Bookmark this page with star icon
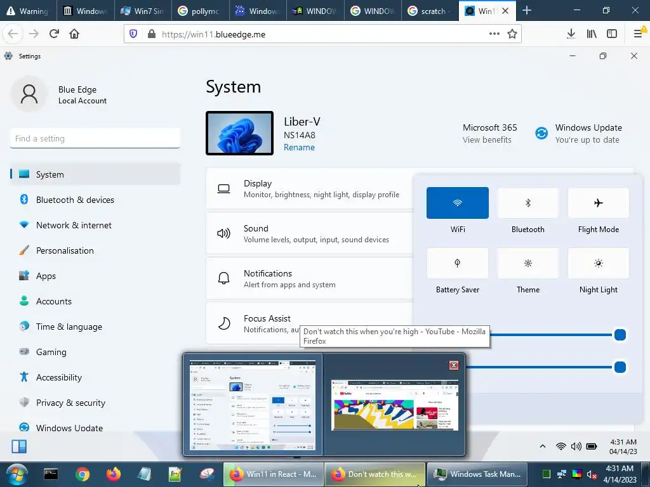 pyautogui.click(x=512, y=34)
